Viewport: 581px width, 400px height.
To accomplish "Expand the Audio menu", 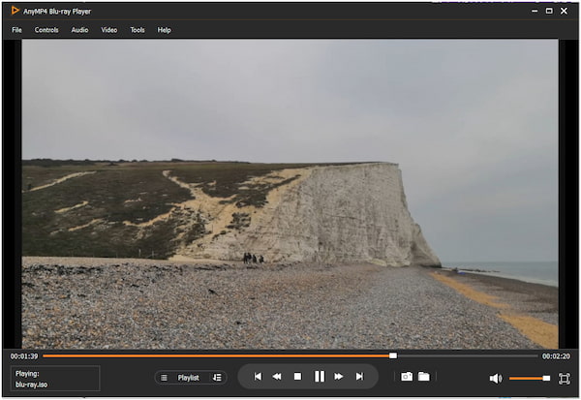I will 79,30.
